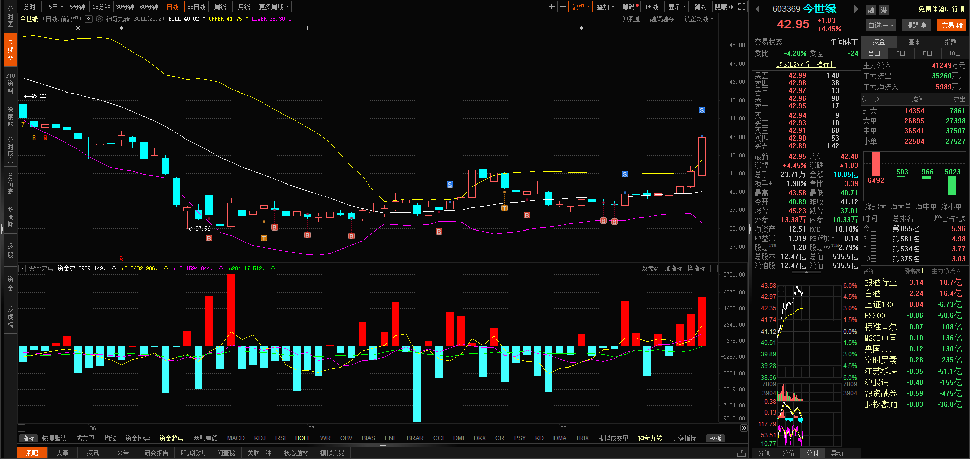
Task: Toggle 筹码 chip distribution view
Action: [630, 7]
